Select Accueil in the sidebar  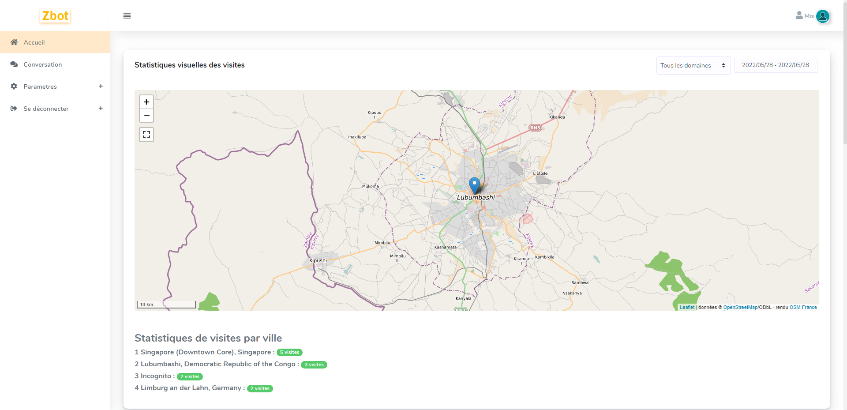[34, 42]
